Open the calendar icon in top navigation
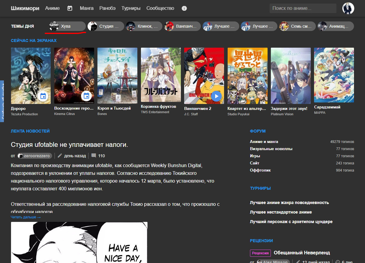The image size is (365, 263). tap(70, 8)
